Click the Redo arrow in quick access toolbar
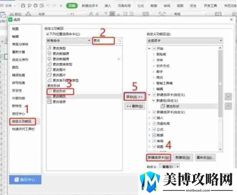This screenshot has width=237, height=195. (x=55, y=6)
